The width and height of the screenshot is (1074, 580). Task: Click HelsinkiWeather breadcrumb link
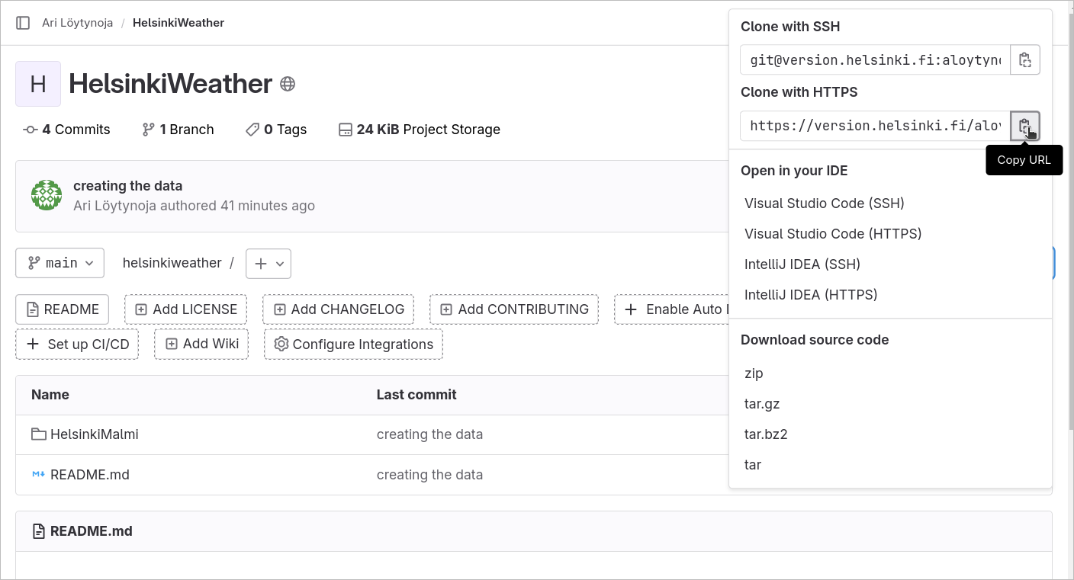[178, 23]
